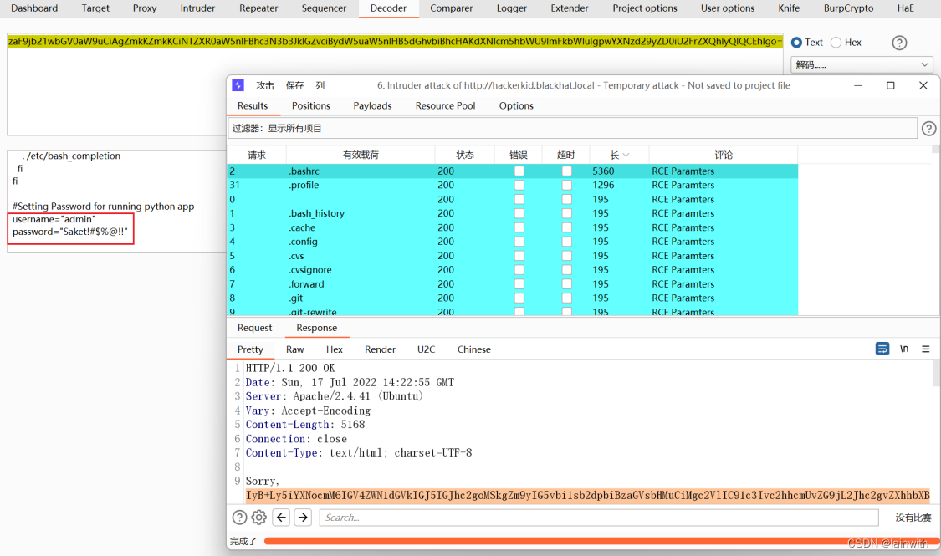The width and height of the screenshot is (941, 556).
Task: Click highlighted base64 response text
Action: tap(587, 496)
